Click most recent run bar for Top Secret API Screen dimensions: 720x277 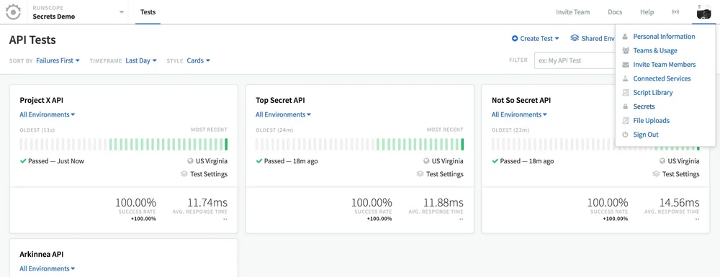click(x=462, y=145)
